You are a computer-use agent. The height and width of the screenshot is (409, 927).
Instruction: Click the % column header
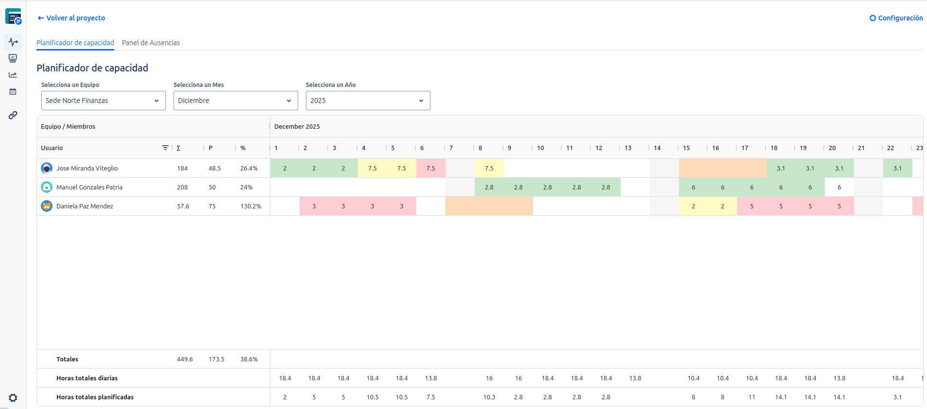click(x=243, y=148)
